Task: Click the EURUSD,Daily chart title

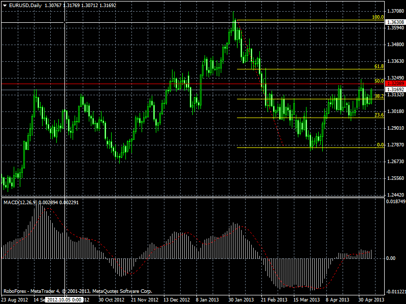Action: [x=25, y=6]
